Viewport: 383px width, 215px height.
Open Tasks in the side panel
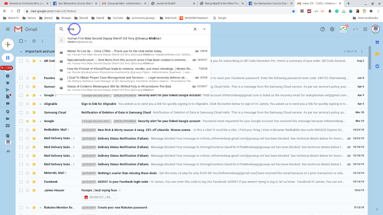(x=377, y=66)
